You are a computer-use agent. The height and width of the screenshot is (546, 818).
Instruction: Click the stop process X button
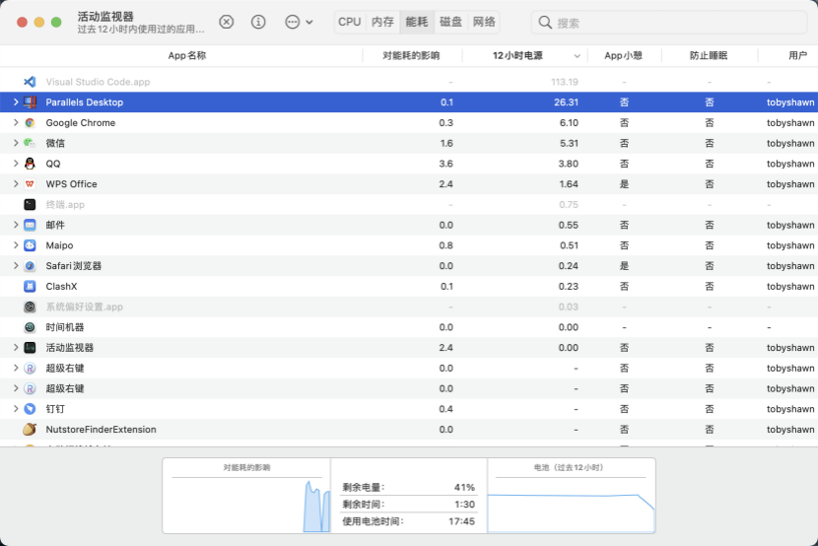(226, 22)
